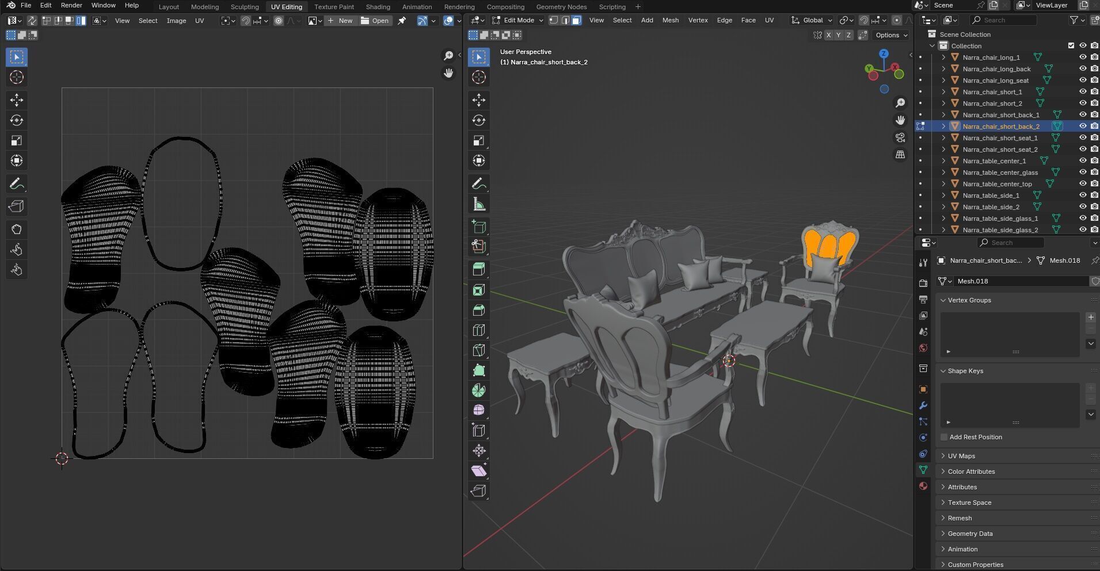Open the Edit Mode dropdown

[x=517, y=20]
